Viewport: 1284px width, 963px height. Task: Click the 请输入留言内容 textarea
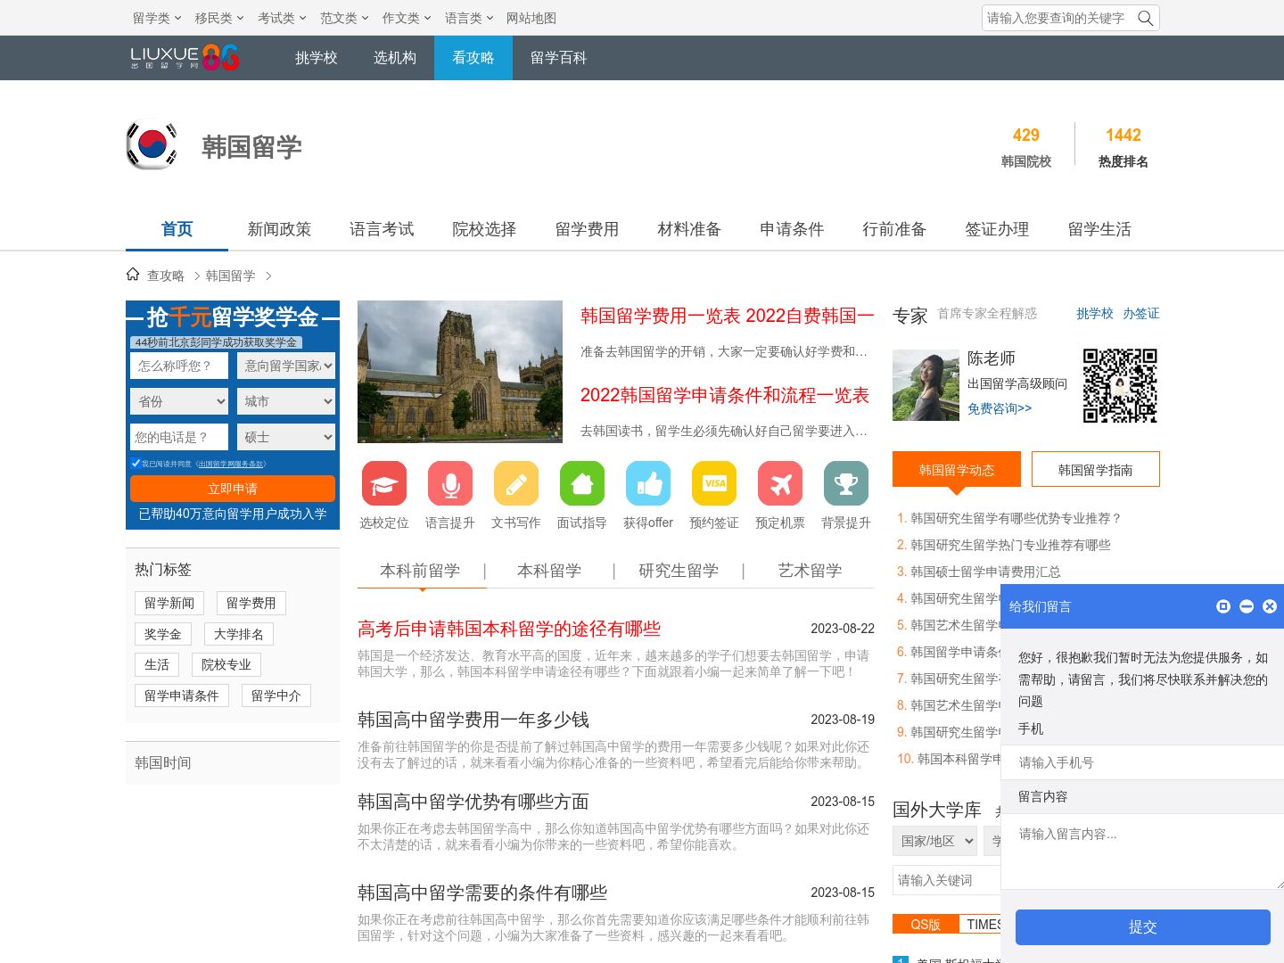(x=1142, y=852)
